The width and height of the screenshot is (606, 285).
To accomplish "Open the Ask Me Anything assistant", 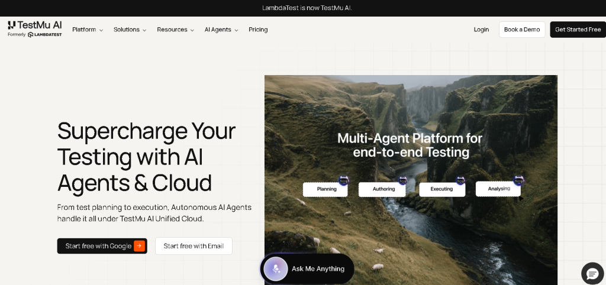I will (x=307, y=269).
